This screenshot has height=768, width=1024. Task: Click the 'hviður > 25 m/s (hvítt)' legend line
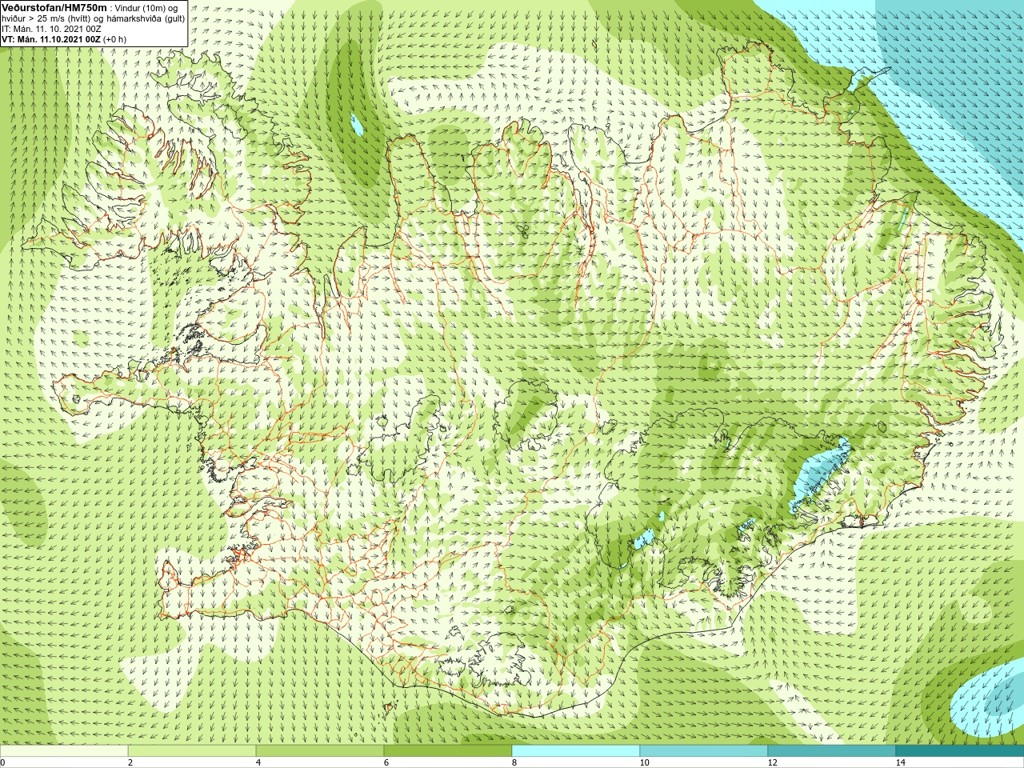(x=46, y=18)
